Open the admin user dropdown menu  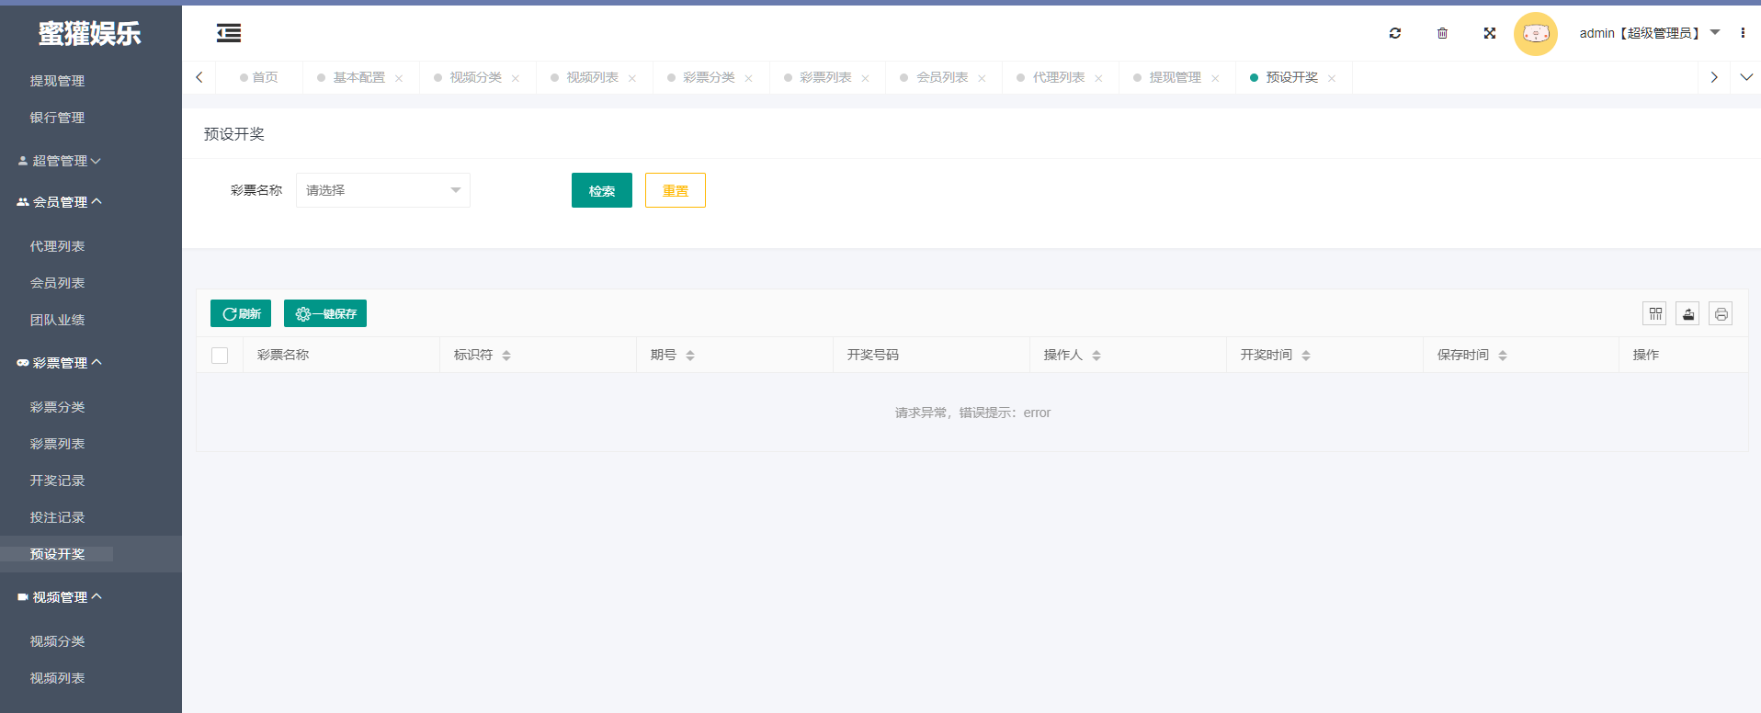pos(1648,33)
